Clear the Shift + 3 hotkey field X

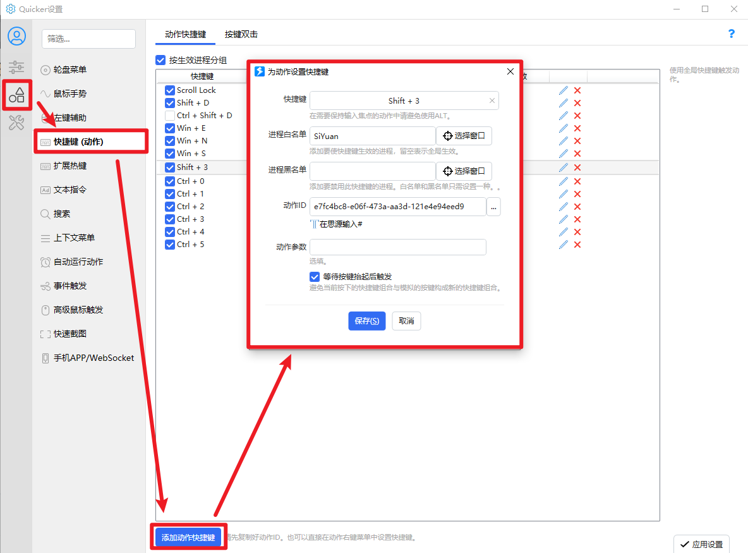click(x=492, y=100)
